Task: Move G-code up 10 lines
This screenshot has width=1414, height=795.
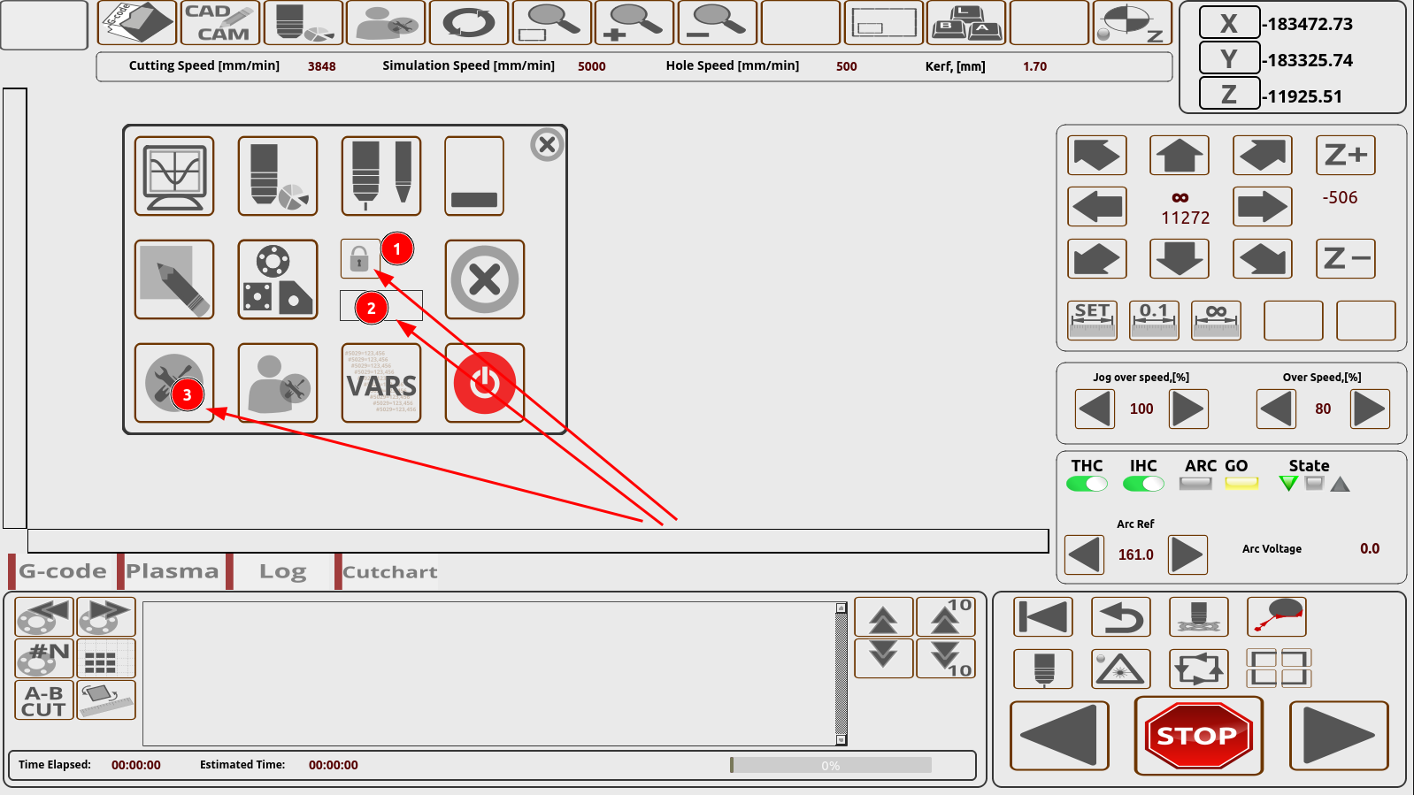Action: 946,617
